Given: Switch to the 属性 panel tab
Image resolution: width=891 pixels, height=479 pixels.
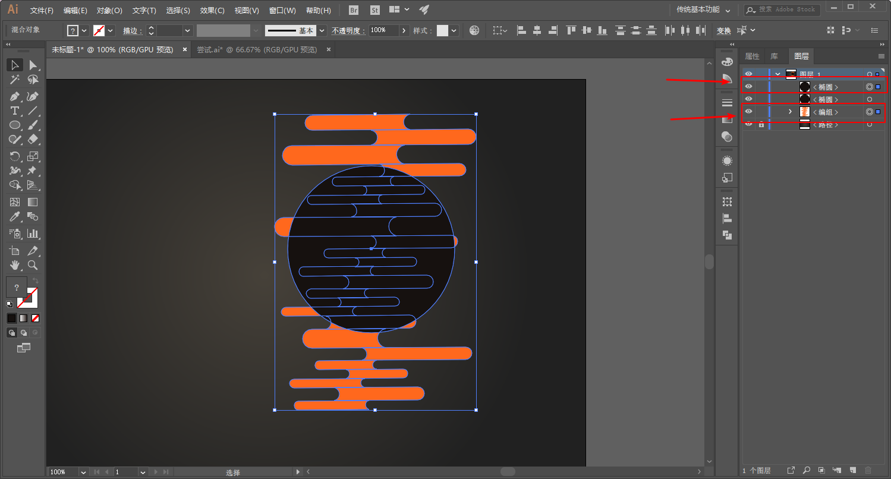Looking at the screenshot, I should [x=752, y=56].
